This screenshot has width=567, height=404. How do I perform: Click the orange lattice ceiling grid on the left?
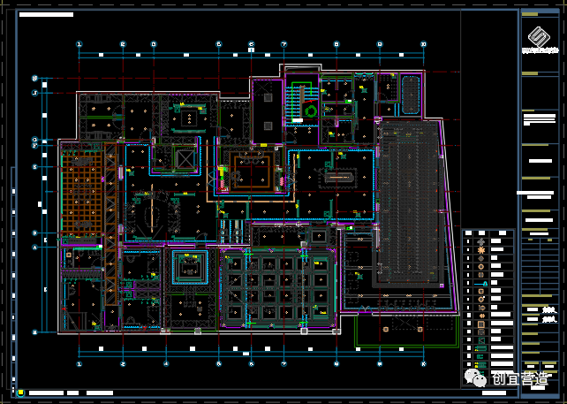coord(82,192)
